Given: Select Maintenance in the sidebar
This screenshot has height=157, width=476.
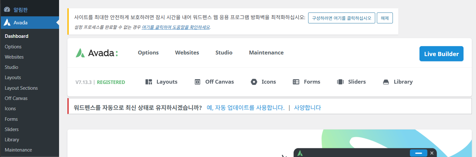Looking at the screenshot, I should [x=18, y=150].
